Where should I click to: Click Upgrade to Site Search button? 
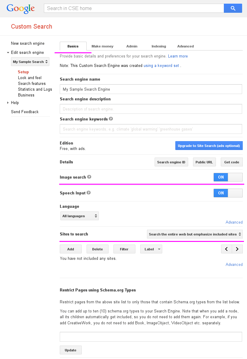pos(209,146)
